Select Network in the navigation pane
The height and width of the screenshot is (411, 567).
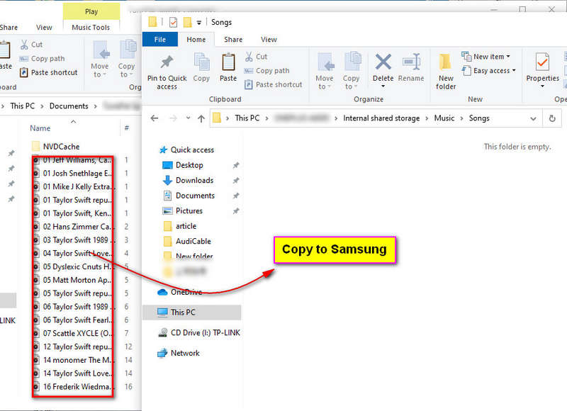point(179,353)
